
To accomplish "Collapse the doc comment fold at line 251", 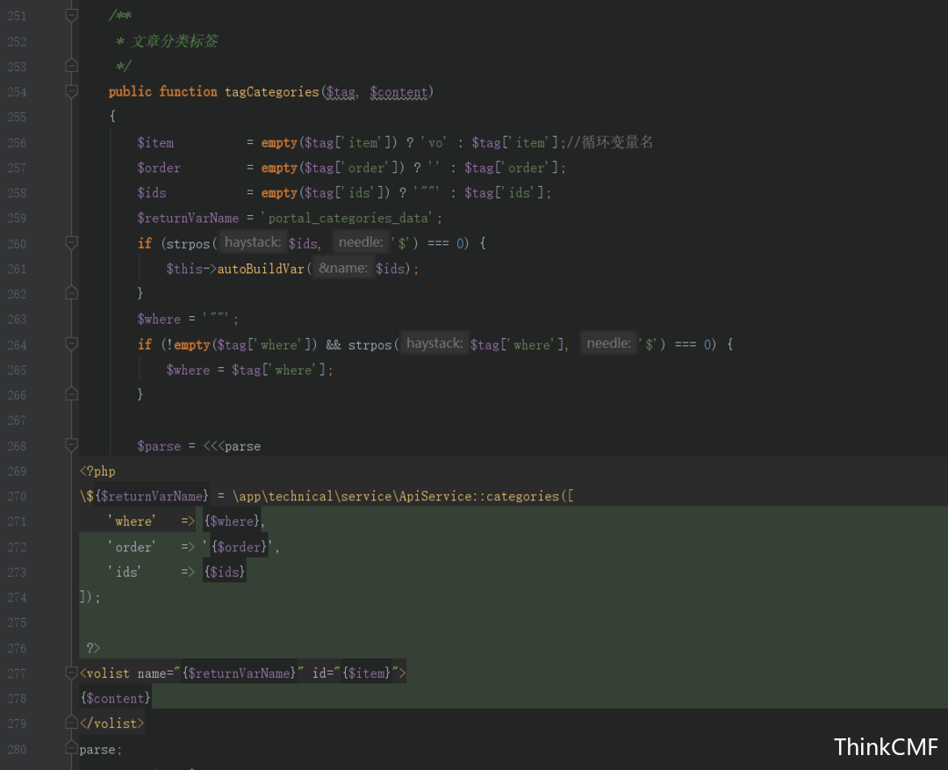I will point(71,15).
